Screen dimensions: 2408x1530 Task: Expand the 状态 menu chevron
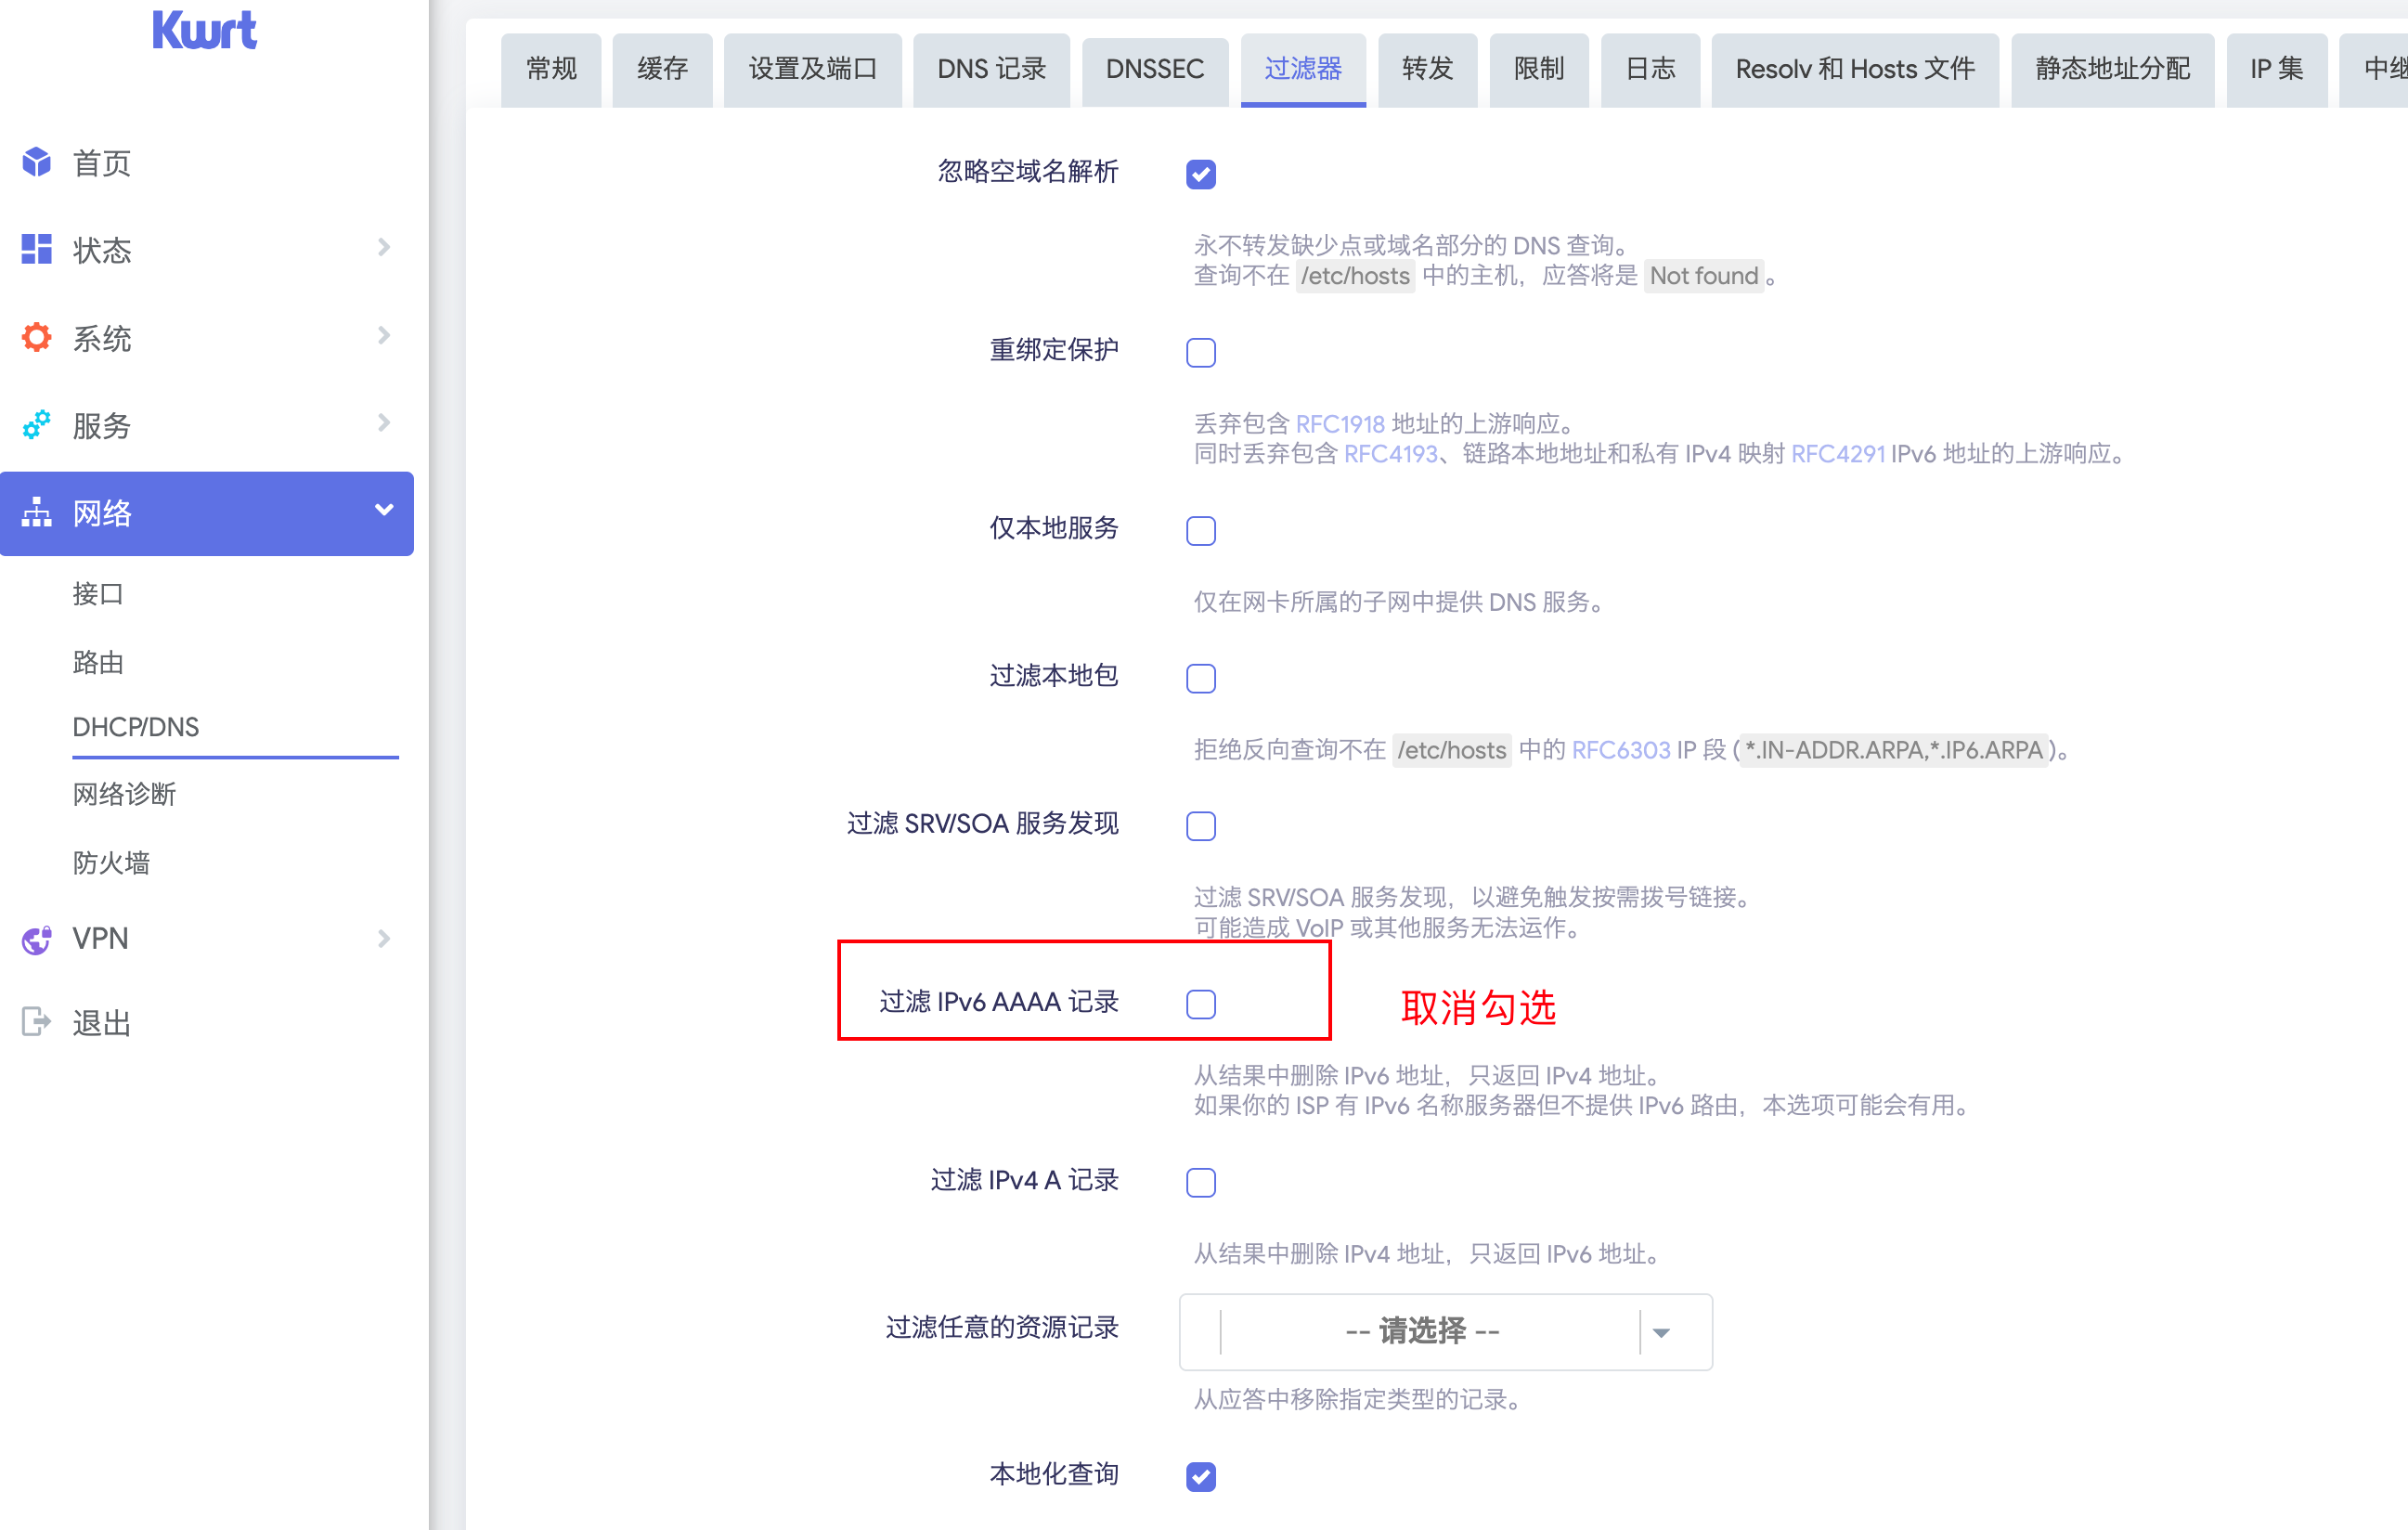(x=384, y=247)
